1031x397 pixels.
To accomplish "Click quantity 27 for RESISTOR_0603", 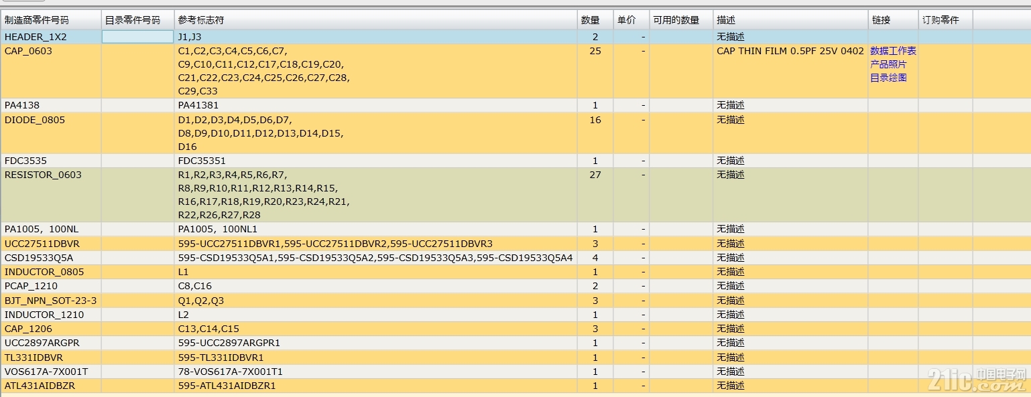I will (x=595, y=175).
